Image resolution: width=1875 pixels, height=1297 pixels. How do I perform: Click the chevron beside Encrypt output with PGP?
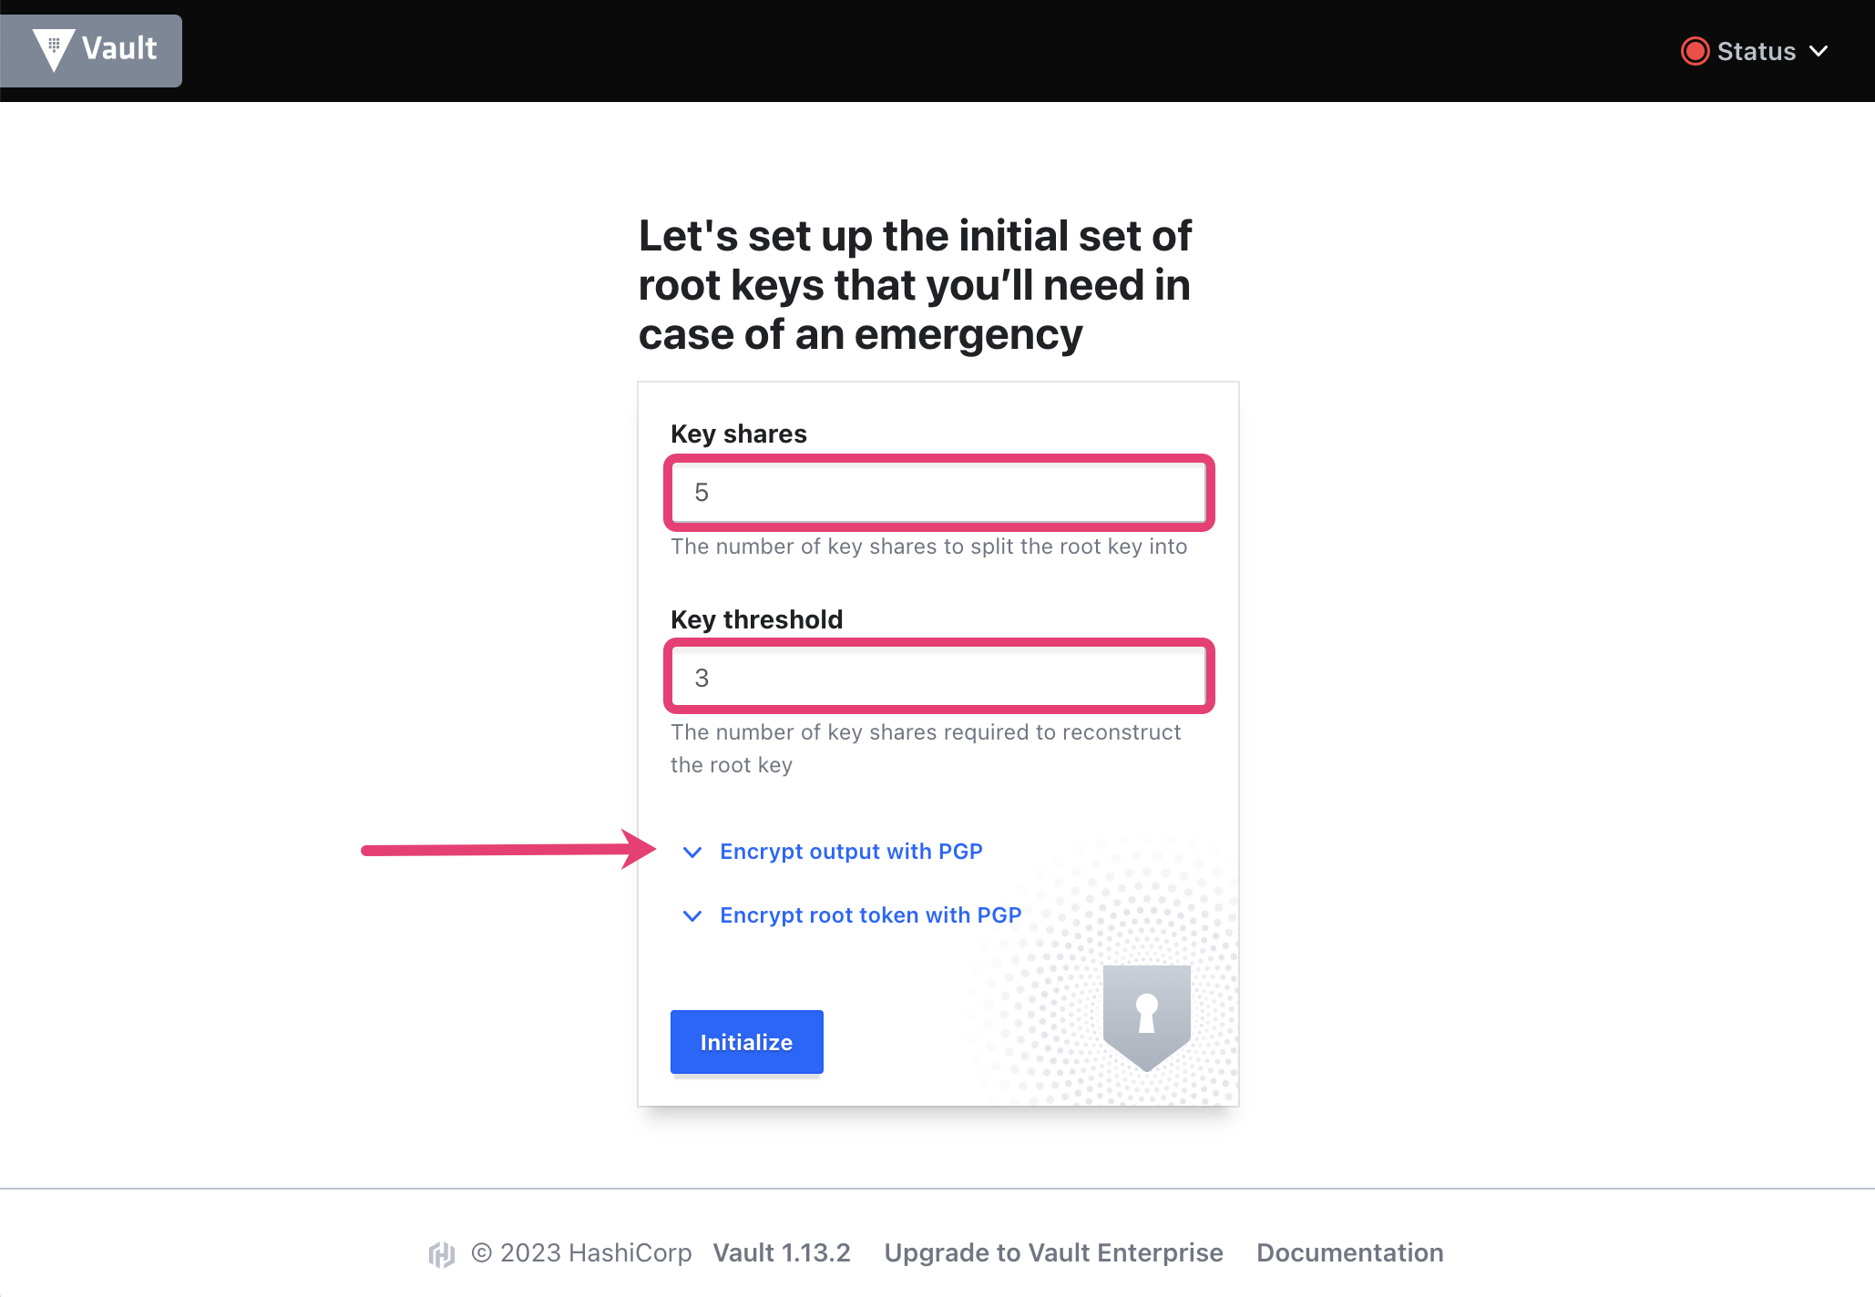(x=692, y=853)
